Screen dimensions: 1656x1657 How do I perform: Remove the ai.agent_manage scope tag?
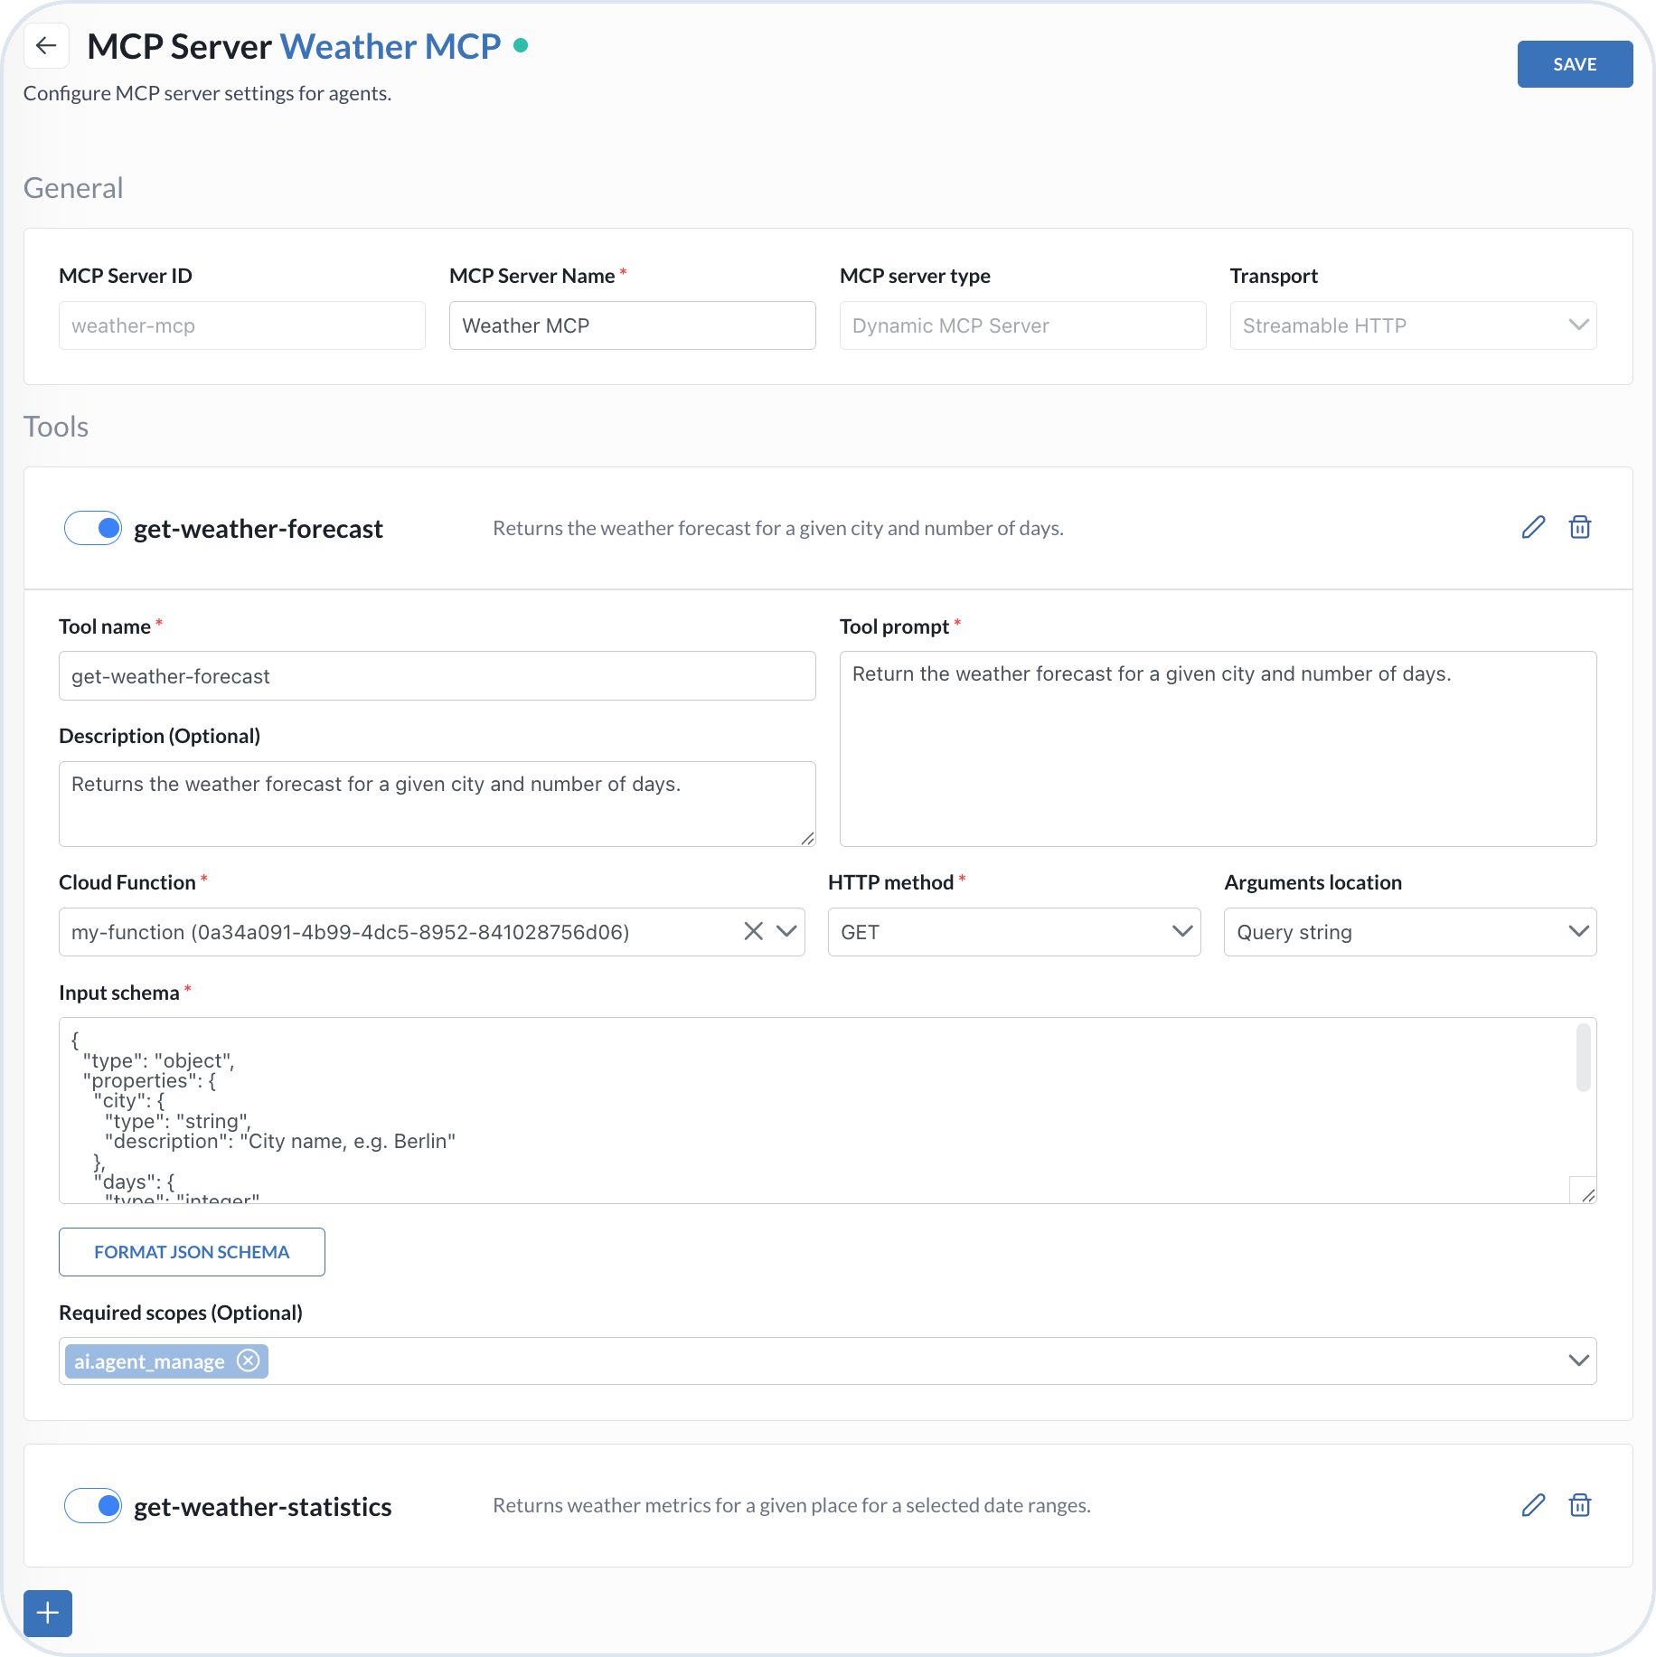pyautogui.click(x=248, y=1360)
